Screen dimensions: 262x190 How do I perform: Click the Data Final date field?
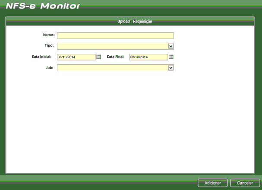click(148, 57)
